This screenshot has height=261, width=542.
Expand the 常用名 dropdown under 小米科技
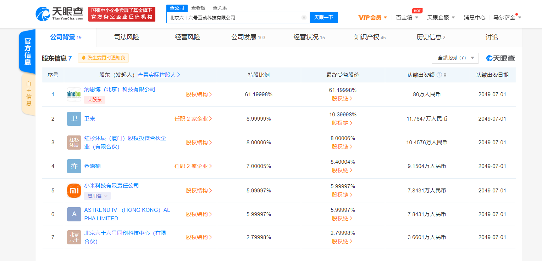97,196
